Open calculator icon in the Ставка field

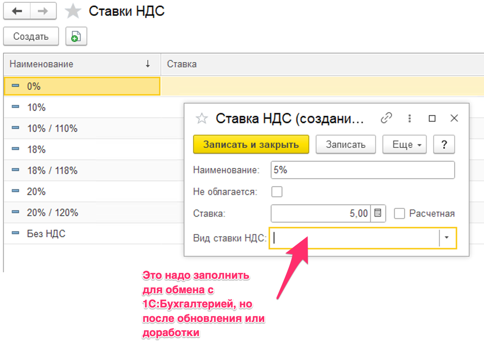(x=378, y=213)
